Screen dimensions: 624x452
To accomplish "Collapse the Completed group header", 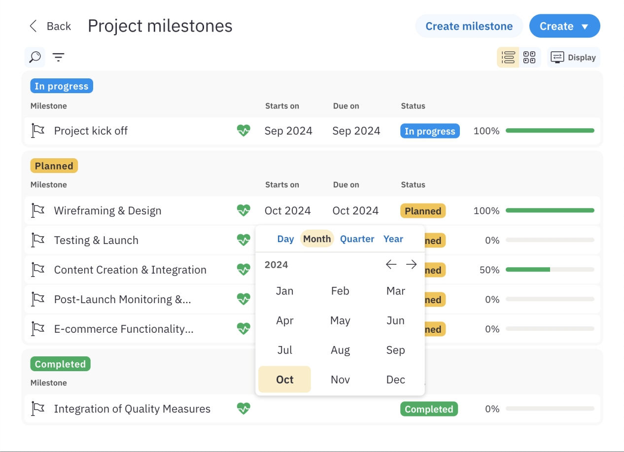I will click(x=60, y=364).
